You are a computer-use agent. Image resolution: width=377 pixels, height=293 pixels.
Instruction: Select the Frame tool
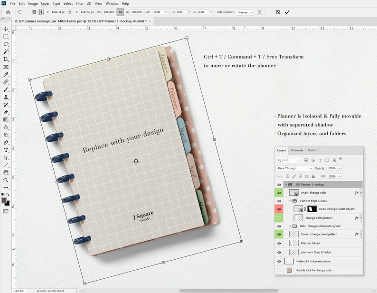[x=6, y=67]
